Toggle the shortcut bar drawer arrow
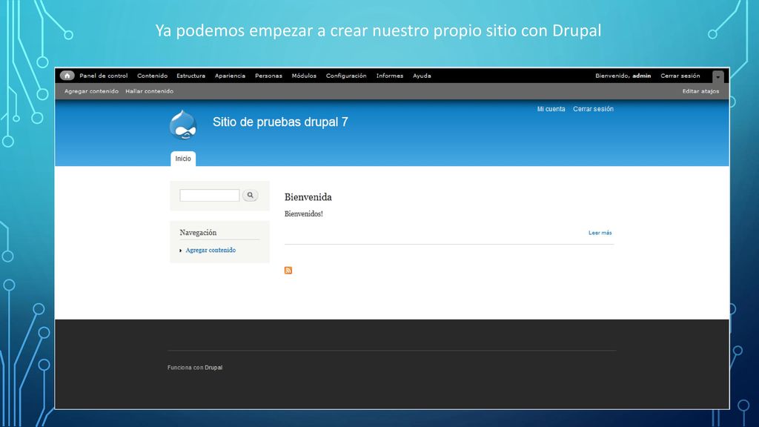Image resolution: width=759 pixels, height=427 pixels. (717, 76)
